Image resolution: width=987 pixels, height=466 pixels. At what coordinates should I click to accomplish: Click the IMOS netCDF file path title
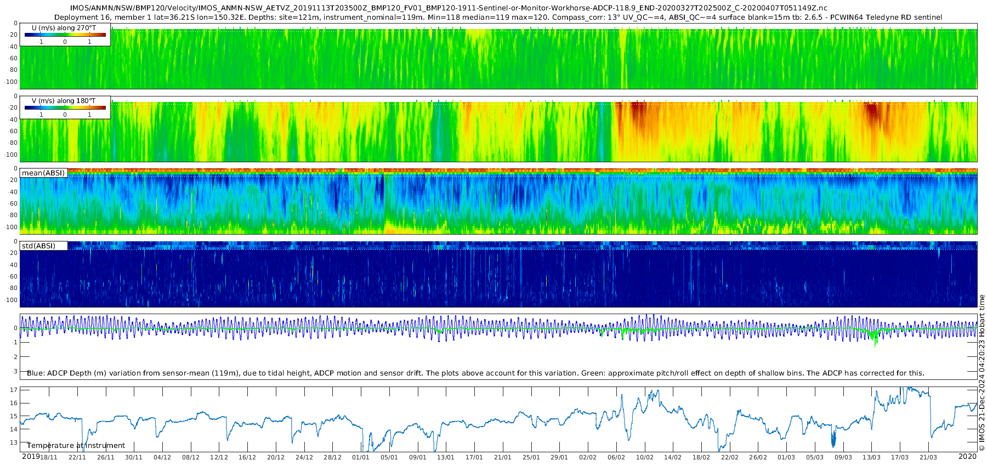point(449,8)
